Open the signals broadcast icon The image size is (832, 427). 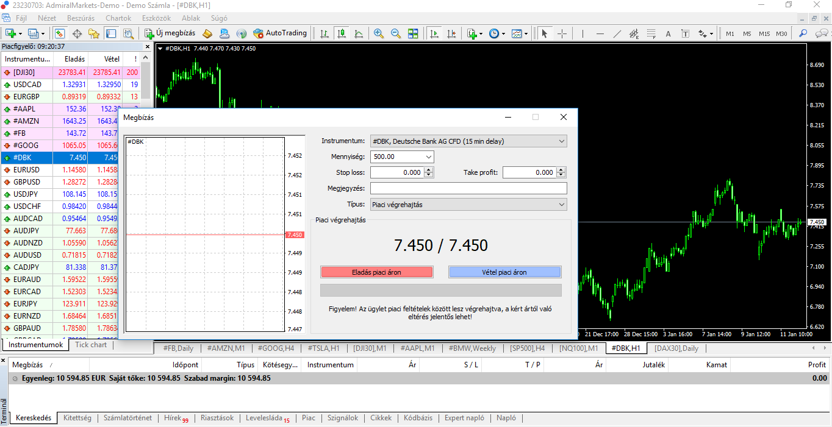click(x=242, y=34)
